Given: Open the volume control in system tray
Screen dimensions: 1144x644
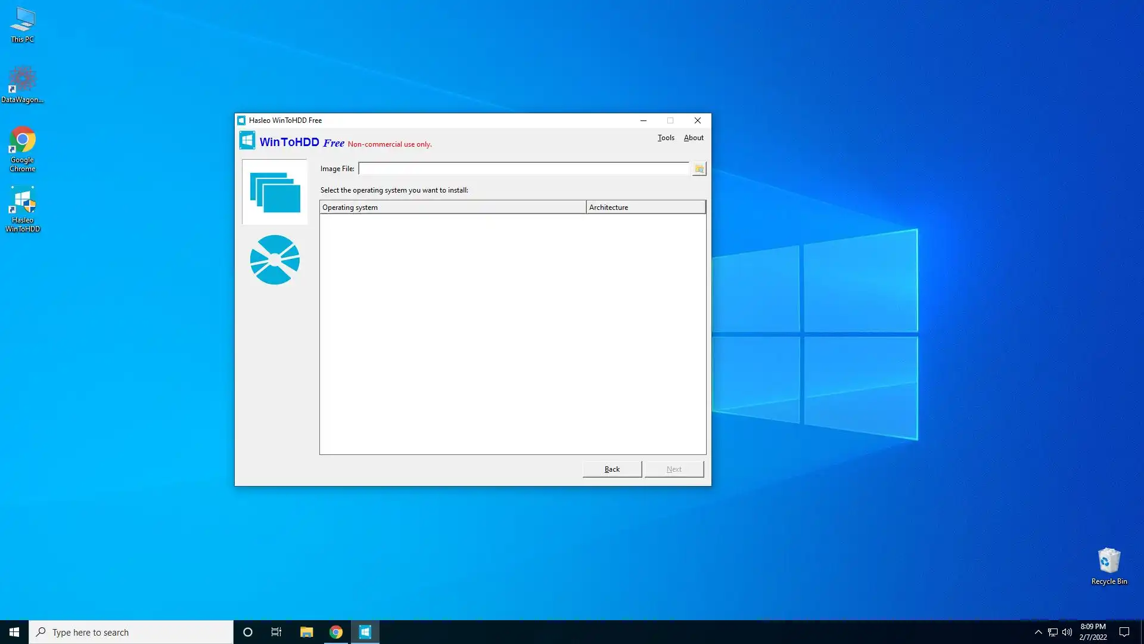Looking at the screenshot, I should point(1067,632).
